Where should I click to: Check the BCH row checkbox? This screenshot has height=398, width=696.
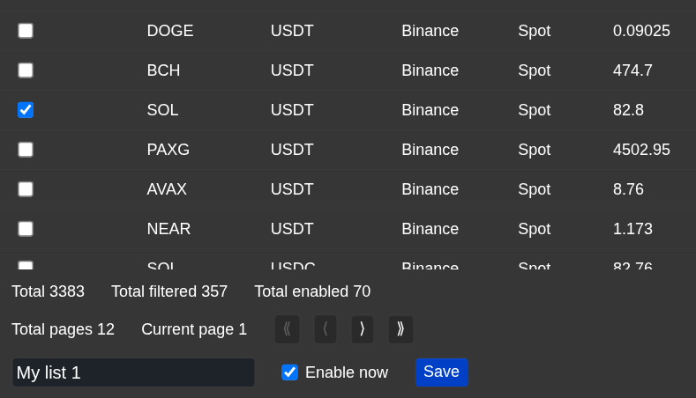click(x=26, y=70)
